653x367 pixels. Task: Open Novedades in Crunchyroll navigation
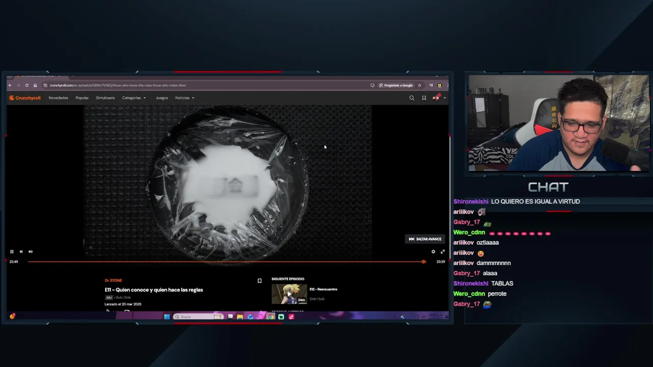[58, 98]
